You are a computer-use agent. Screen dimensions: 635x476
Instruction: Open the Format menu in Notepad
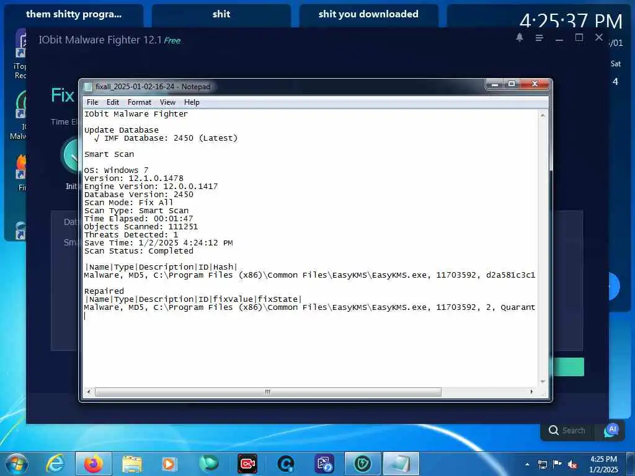140,102
